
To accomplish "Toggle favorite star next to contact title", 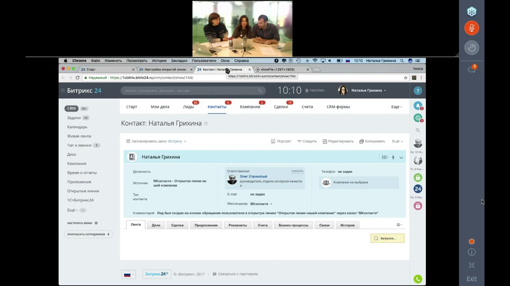I will (206, 123).
